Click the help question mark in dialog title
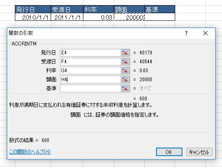Viewport: 222px width, 168px height. tap(186, 34)
